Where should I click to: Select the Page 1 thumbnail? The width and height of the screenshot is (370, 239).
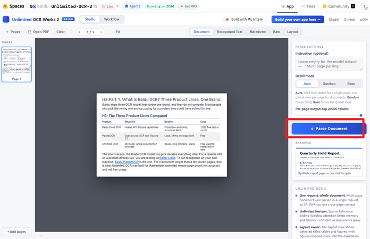[x=16, y=64]
